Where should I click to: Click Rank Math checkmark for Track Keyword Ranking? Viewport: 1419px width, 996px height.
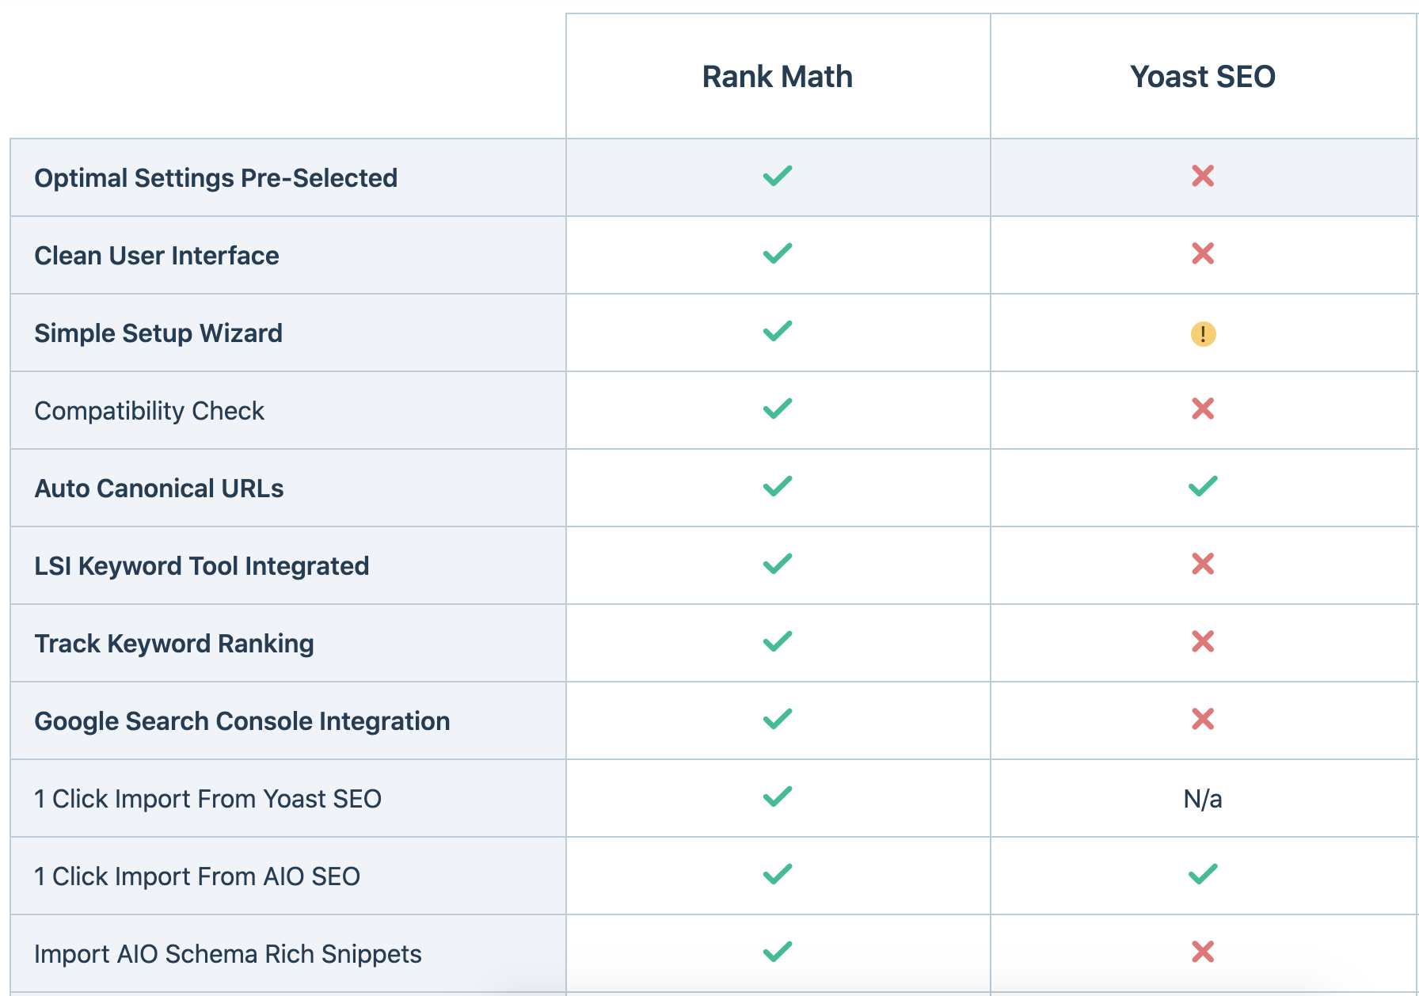(x=778, y=641)
